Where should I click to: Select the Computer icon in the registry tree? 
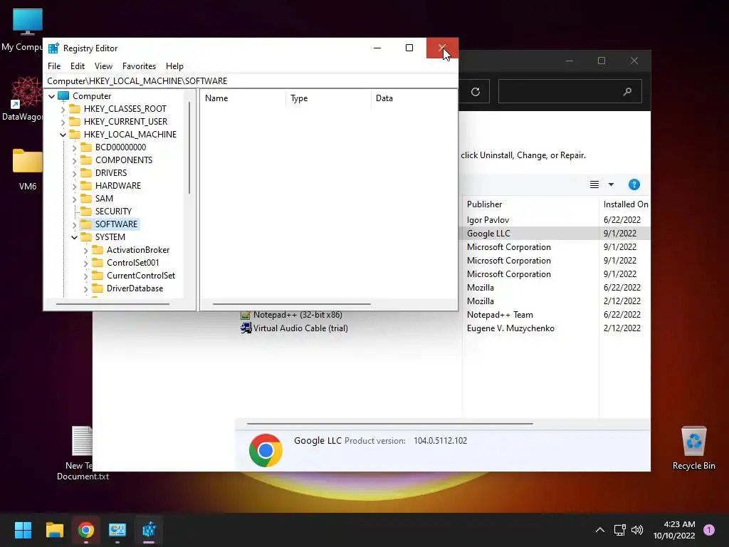point(63,96)
